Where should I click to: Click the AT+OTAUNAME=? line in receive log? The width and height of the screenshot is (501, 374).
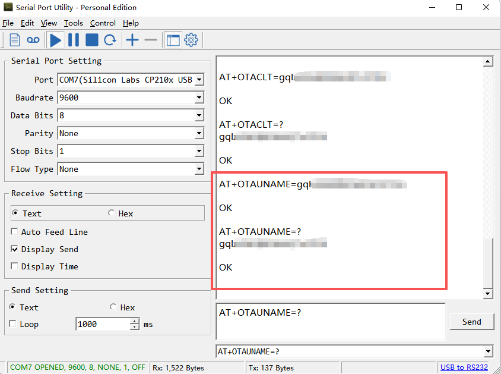[260, 231]
